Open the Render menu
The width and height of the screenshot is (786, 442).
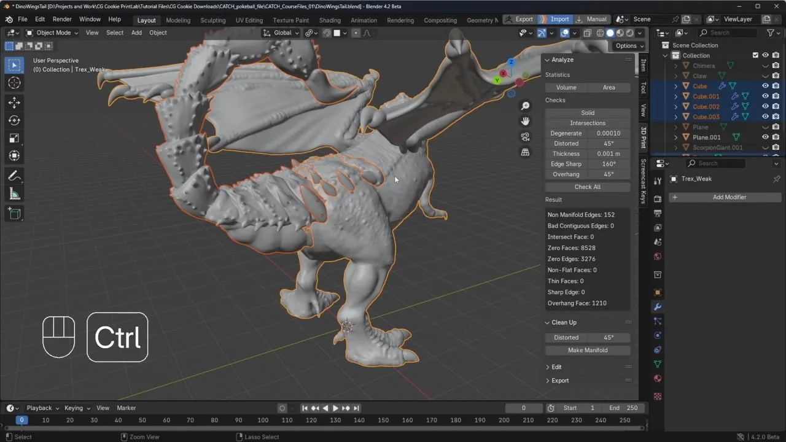coord(62,19)
